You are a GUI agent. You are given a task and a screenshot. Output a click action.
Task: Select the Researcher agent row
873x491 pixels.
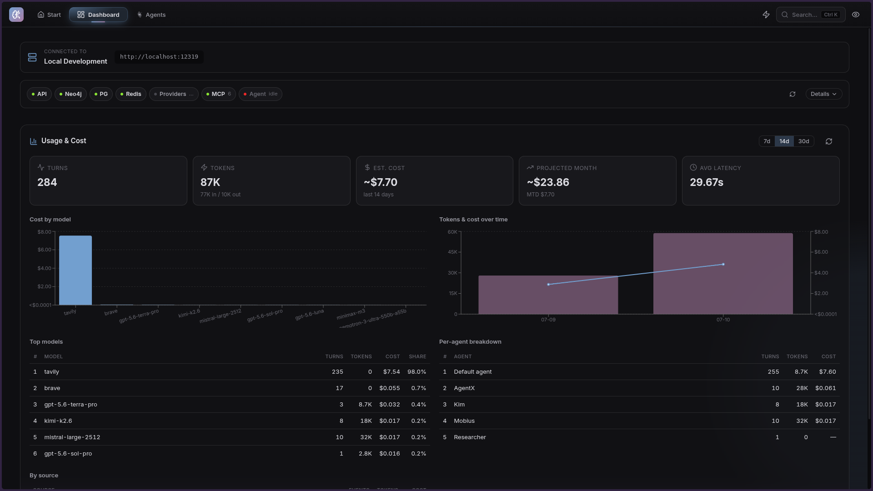click(639, 437)
